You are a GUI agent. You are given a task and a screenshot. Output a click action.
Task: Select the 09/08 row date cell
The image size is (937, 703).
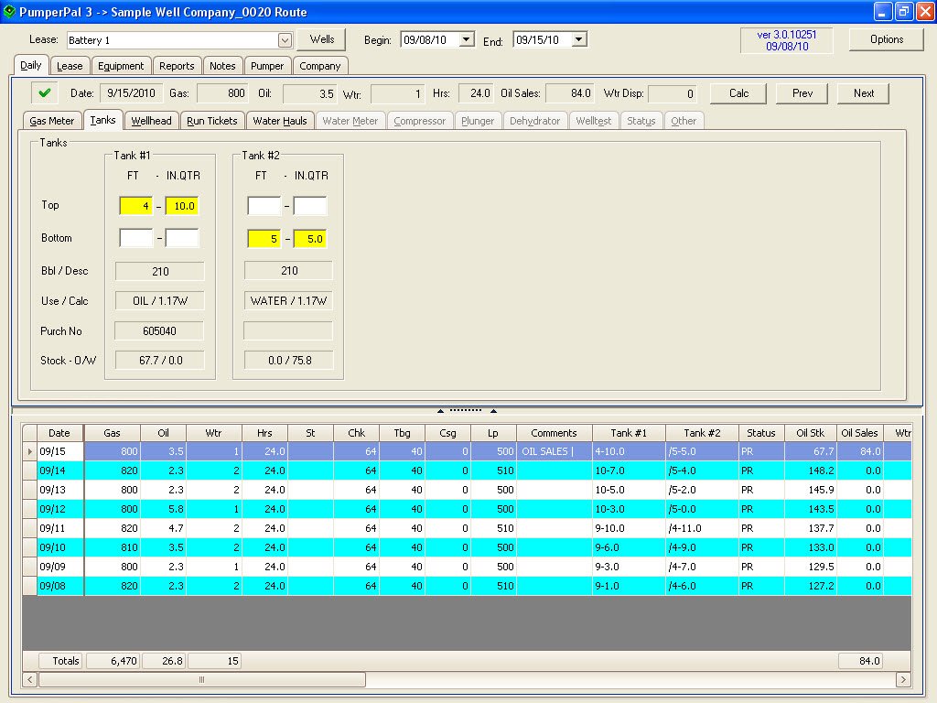pyautogui.click(x=59, y=586)
